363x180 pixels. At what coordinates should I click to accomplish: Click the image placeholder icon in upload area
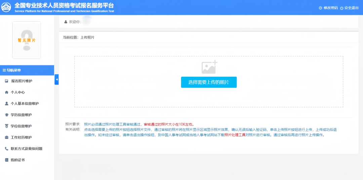pos(209,67)
